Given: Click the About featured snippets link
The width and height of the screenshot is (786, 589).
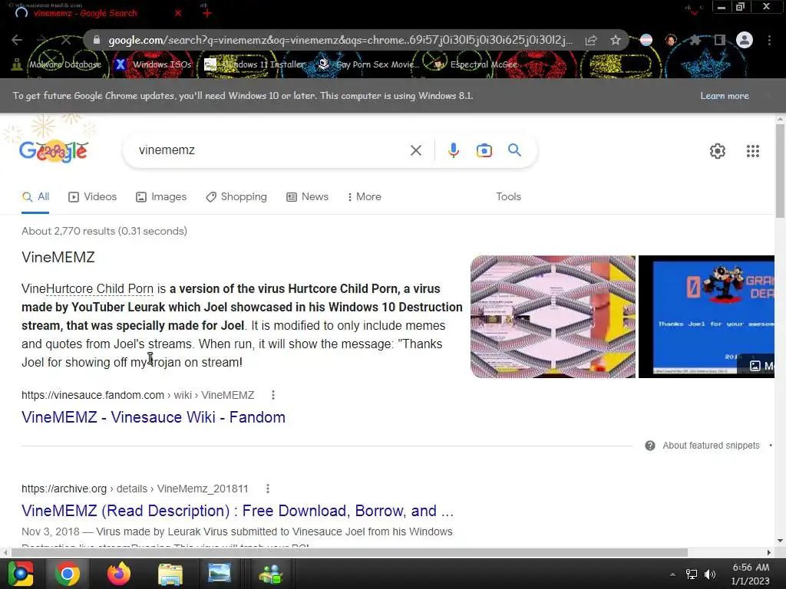Looking at the screenshot, I should click(x=711, y=446).
